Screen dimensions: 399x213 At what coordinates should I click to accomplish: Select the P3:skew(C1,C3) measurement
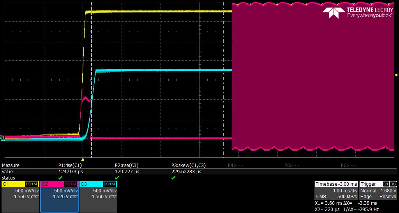tap(189, 165)
